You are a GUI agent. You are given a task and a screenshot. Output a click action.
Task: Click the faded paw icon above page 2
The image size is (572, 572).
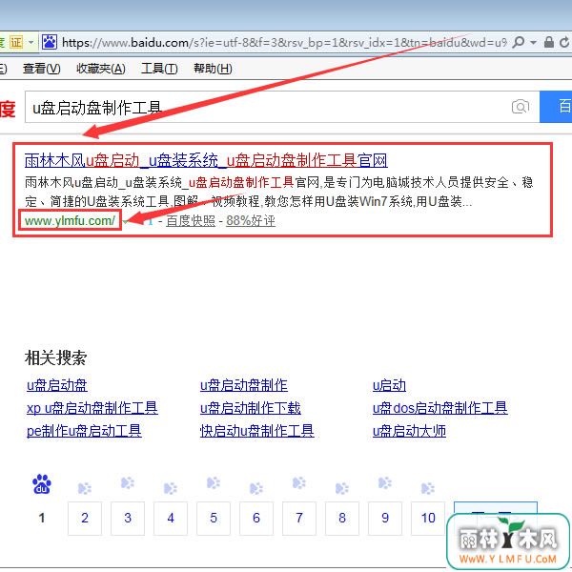pyautogui.click(x=85, y=488)
